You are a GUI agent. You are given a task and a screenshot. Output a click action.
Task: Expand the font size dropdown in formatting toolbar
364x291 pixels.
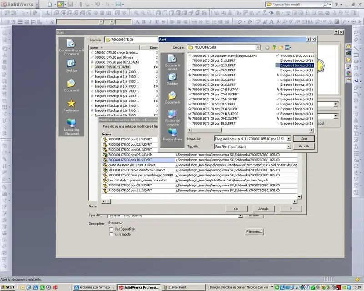(x=112, y=22)
